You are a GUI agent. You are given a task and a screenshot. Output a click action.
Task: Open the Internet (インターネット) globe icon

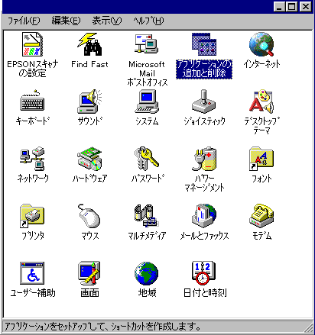261,44
